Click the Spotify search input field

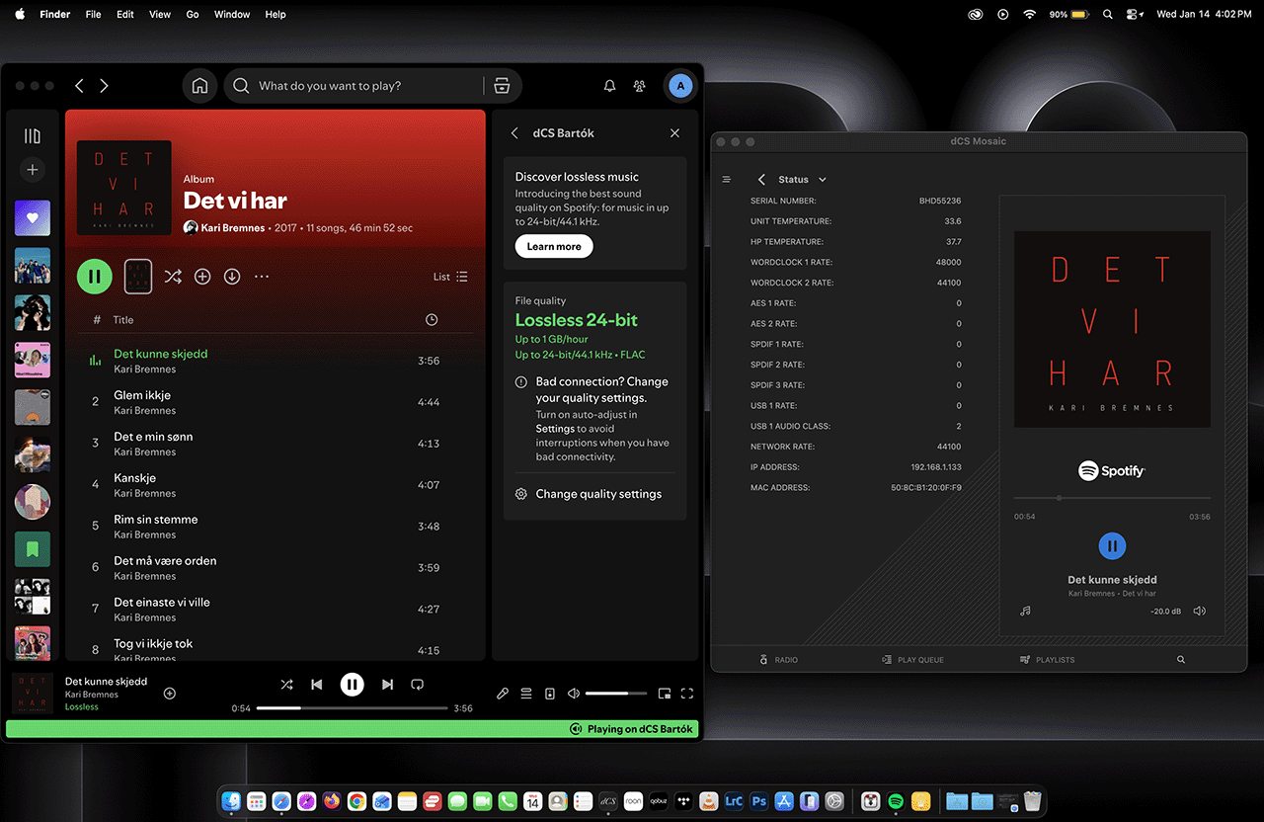click(365, 86)
